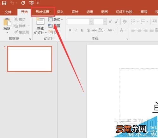Viewport: 158px width, 138px height.
Task: Click the title placeholder on the slide
Action: (x=138, y=94)
